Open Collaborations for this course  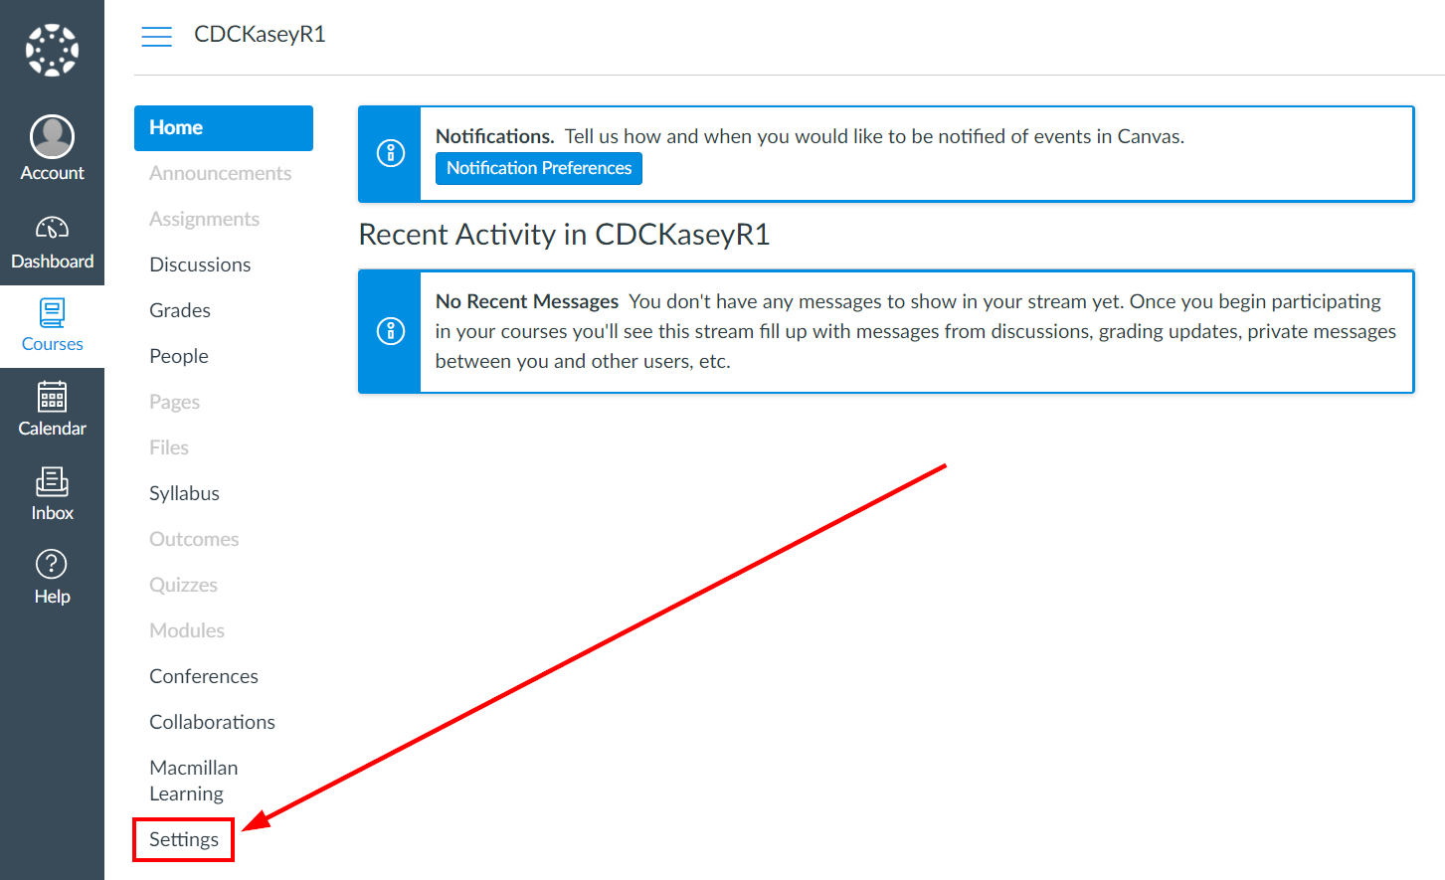[x=212, y=721]
